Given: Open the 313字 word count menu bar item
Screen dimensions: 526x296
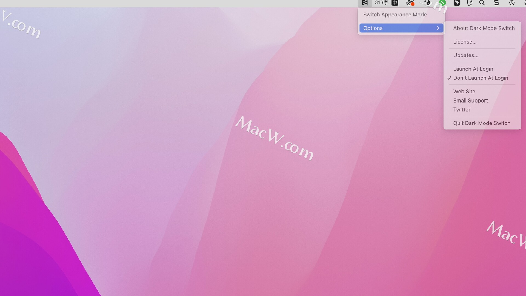Looking at the screenshot, I should click(381, 3).
